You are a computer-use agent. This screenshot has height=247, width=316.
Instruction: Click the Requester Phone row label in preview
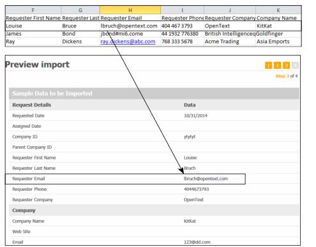29,189
